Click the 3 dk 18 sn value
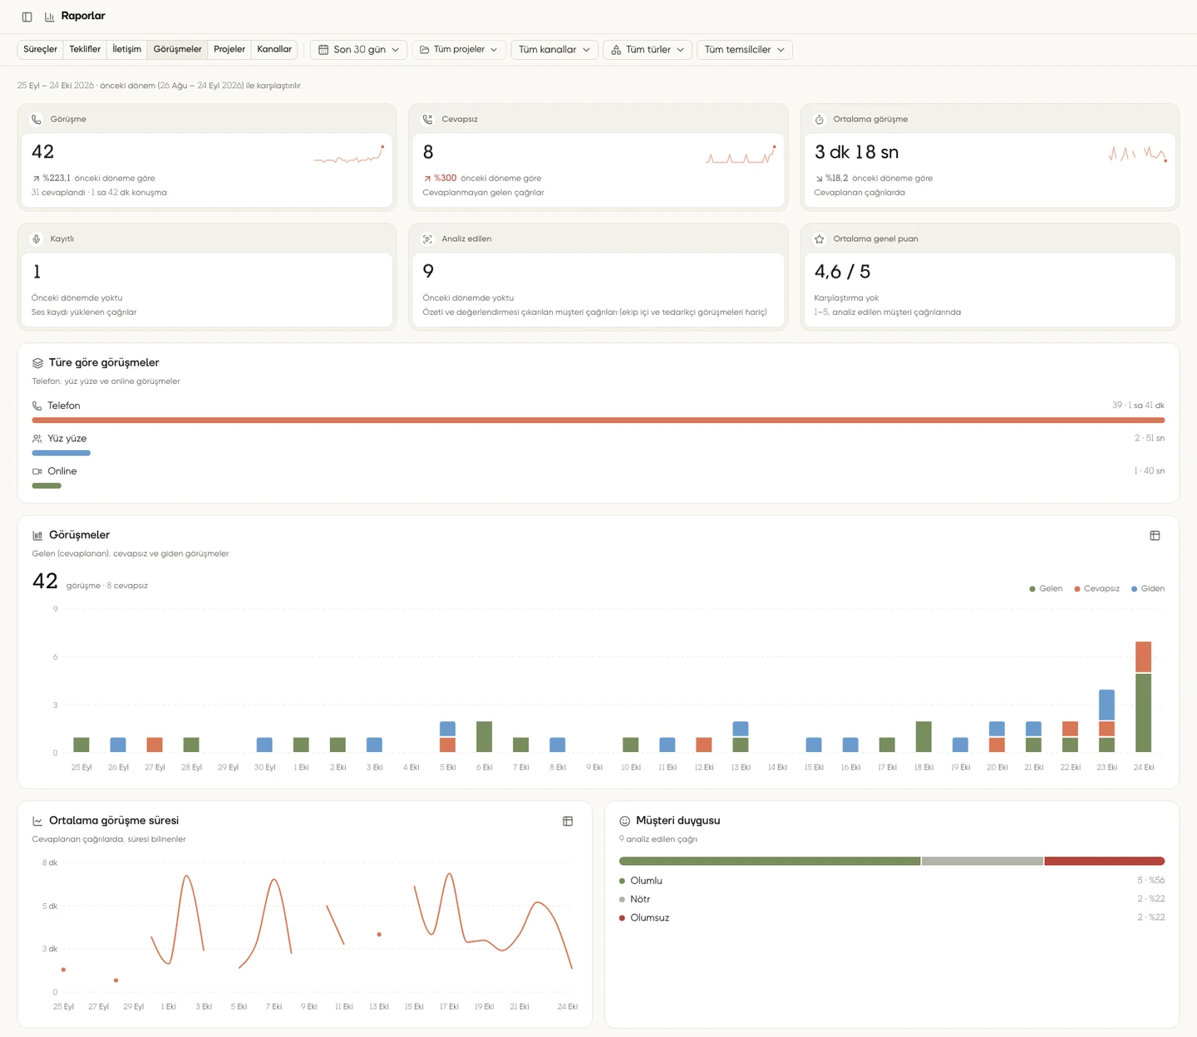1197x1037 pixels. 856,152
